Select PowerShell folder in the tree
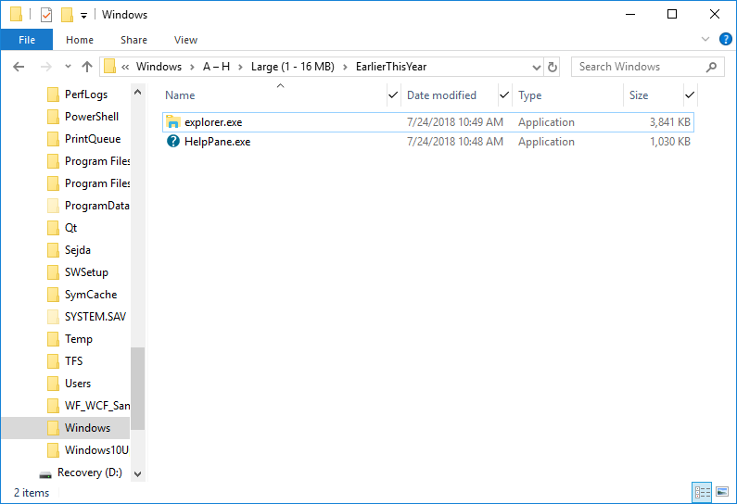Screen dimensions: 737x504 [x=92, y=117]
